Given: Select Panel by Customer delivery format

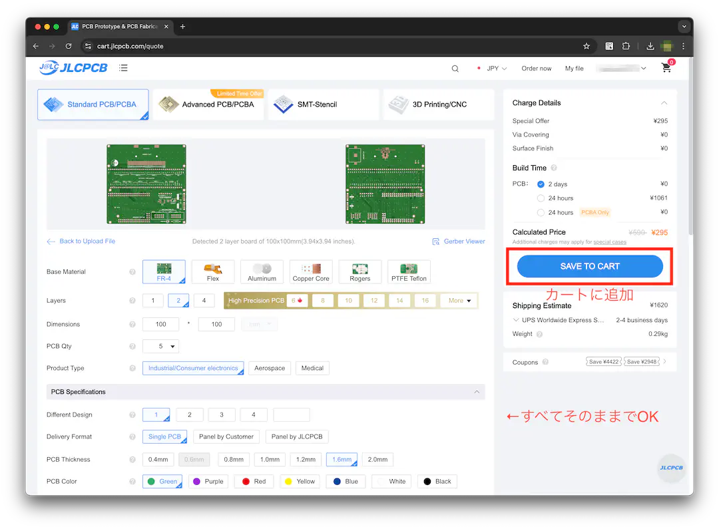Looking at the screenshot, I should click(x=226, y=437).
